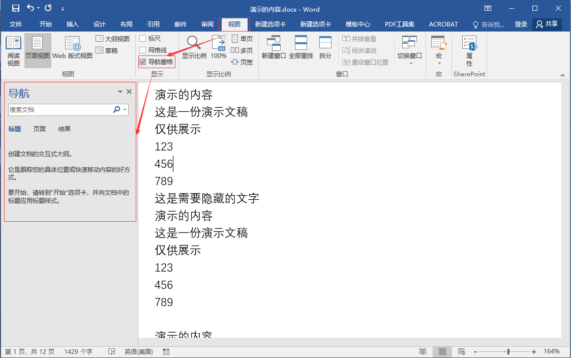Choose 单页 single page zoom
The height and width of the screenshot is (358, 571).
242,39
